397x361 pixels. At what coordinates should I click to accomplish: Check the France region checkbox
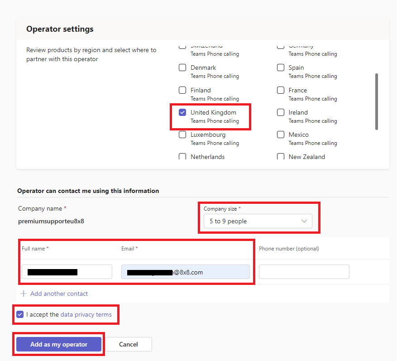coord(281,90)
